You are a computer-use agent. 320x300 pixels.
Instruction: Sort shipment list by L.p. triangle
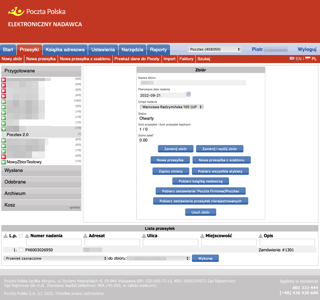[6, 236]
